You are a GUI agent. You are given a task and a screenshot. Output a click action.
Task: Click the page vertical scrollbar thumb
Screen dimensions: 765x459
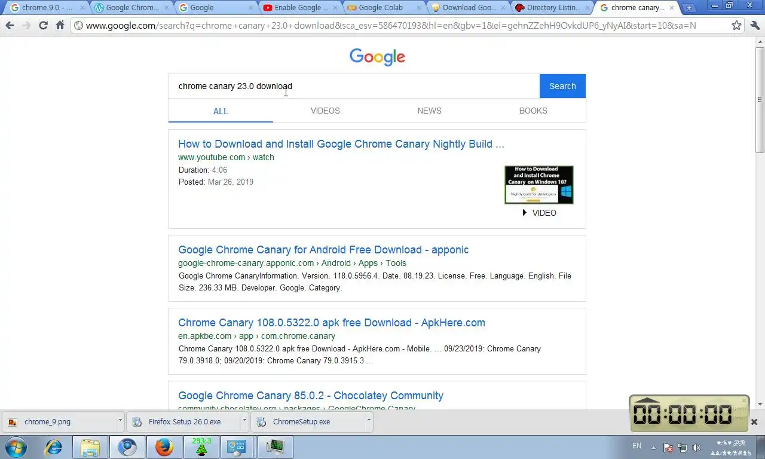[x=760, y=99]
